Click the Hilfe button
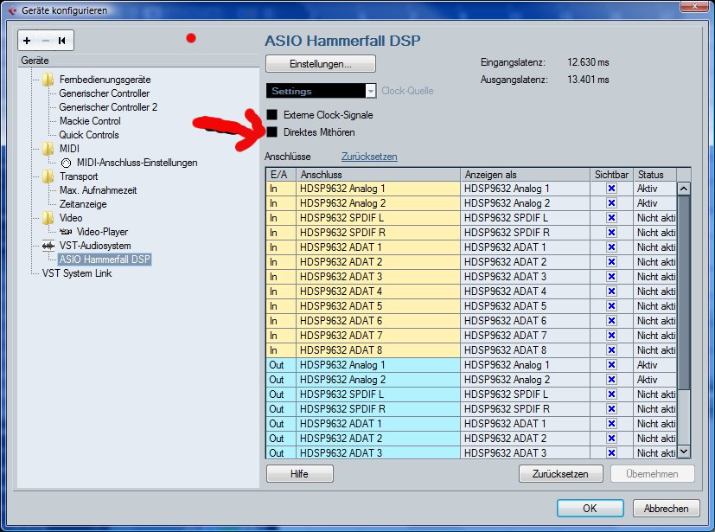 (300, 473)
